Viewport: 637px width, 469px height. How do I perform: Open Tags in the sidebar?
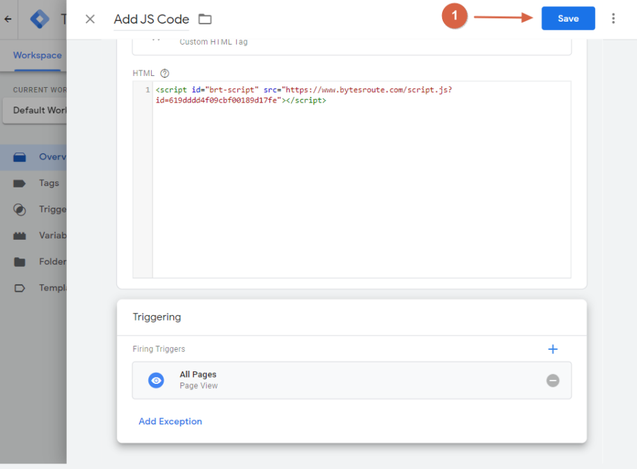33,183
